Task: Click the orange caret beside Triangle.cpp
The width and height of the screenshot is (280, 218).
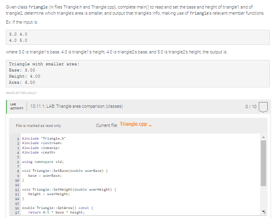Action: coord(150,126)
